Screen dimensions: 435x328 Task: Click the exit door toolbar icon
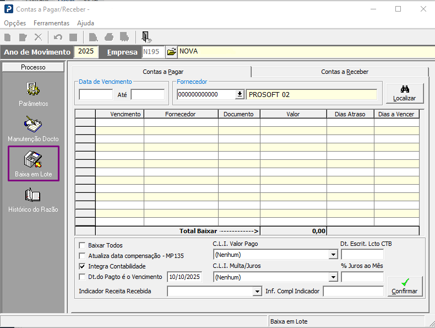pos(146,37)
